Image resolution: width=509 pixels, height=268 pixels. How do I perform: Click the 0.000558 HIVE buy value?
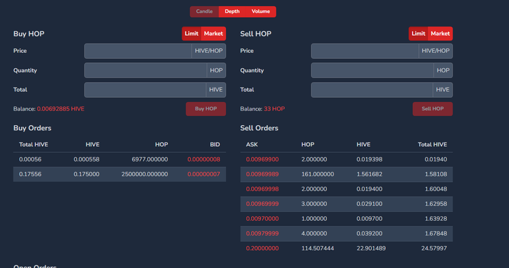coord(86,159)
